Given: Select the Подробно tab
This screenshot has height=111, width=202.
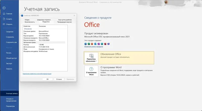Looking at the screenshot, I should pos(46,22).
